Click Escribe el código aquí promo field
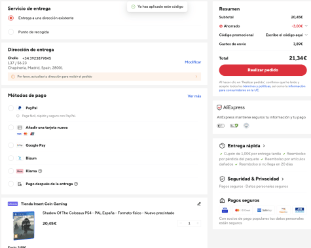The width and height of the screenshot is (311, 248). click(284, 35)
